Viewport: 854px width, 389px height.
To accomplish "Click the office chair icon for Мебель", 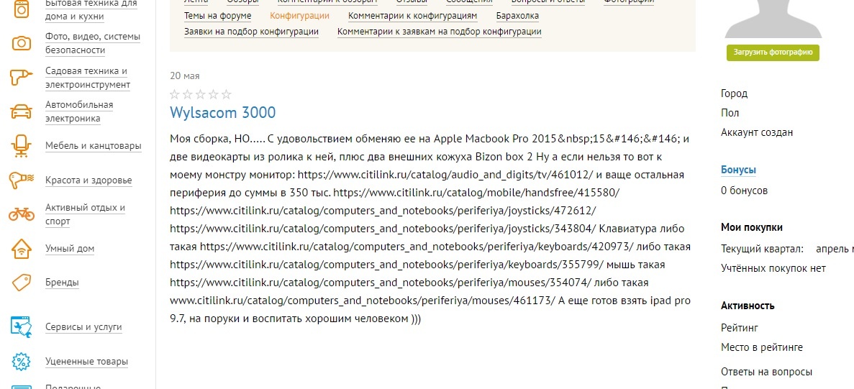I will coord(22,146).
